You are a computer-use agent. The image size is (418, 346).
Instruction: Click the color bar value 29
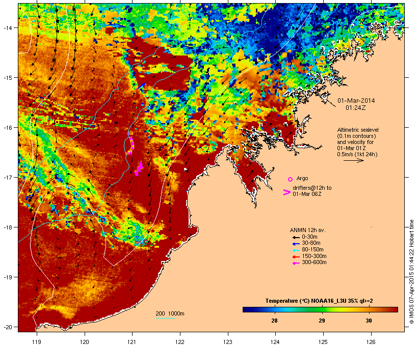pyautogui.click(x=322, y=321)
